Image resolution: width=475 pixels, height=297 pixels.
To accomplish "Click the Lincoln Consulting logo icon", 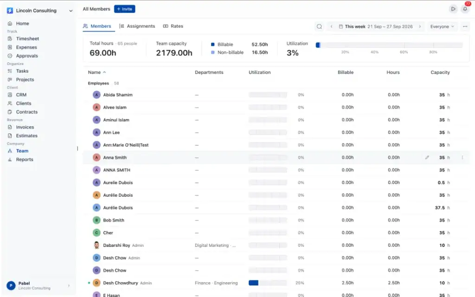I will pyautogui.click(x=10, y=11).
